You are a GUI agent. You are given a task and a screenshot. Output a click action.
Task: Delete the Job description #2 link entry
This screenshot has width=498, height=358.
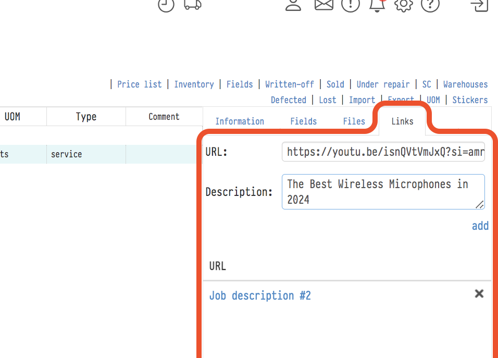pyautogui.click(x=479, y=294)
